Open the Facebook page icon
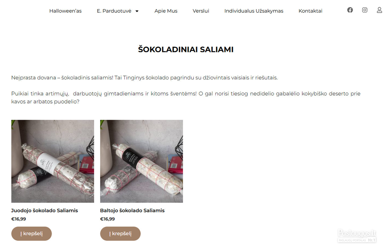Screen dimensions: 383x249 [350, 10]
